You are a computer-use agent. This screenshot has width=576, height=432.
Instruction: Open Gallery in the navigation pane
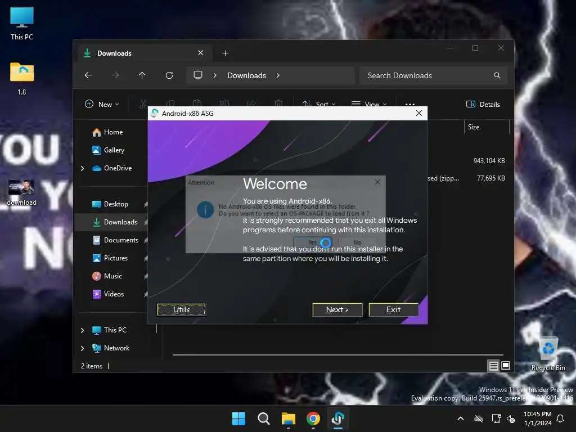pyautogui.click(x=114, y=150)
